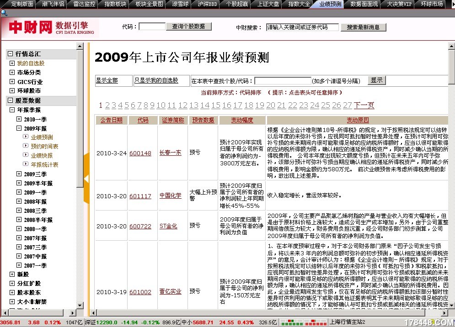Go to page 27 of results
This screenshot has width=455, height=327.
[x=348, y=105]
